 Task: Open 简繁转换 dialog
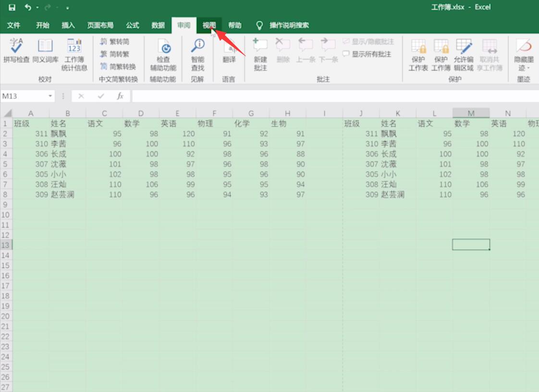[x=118, y=66]
